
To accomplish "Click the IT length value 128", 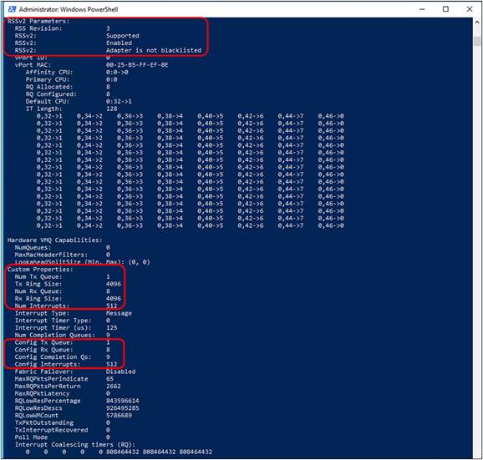I will coord(111,109).
